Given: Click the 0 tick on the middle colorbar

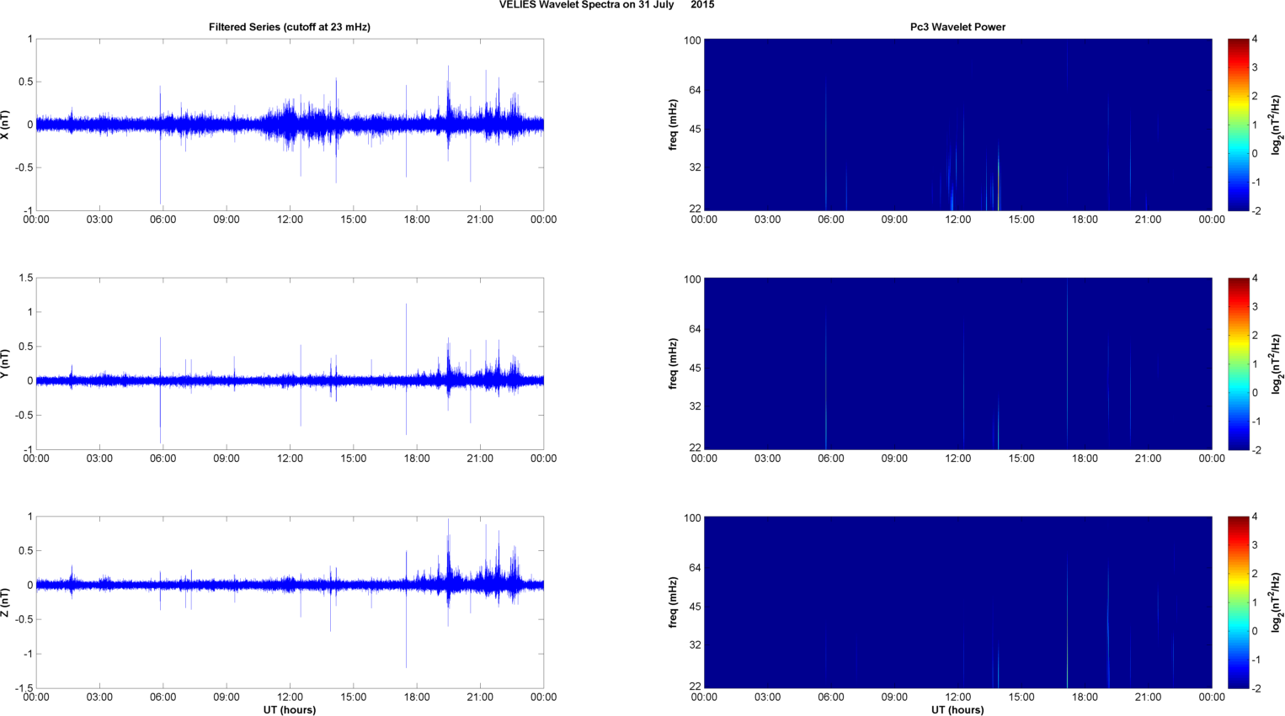Looking at the screenshot, I should click(1255, 392).
